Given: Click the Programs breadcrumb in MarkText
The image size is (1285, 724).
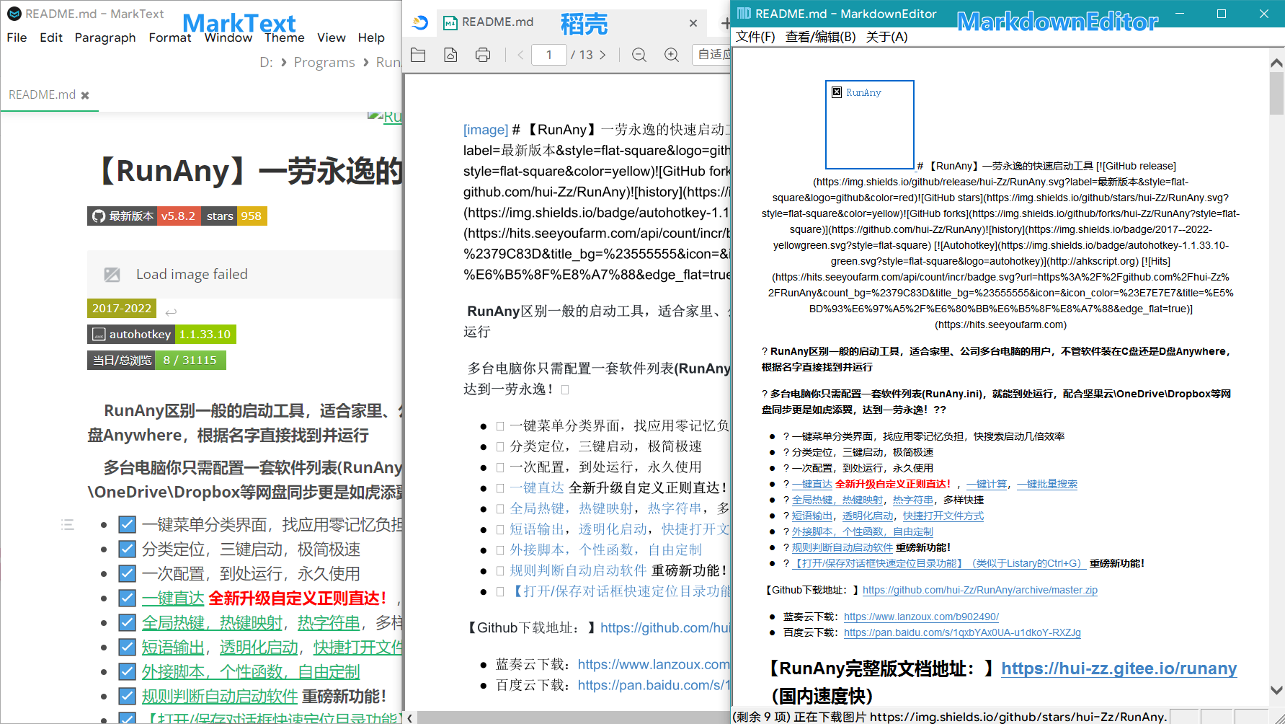Looking at the screenshot, I should pos(324,63).
